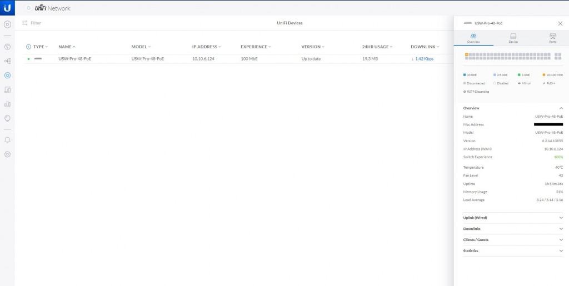Screen dimensions: 569x286
Task: Switch to the Ports tab
Action: (553, 38)
